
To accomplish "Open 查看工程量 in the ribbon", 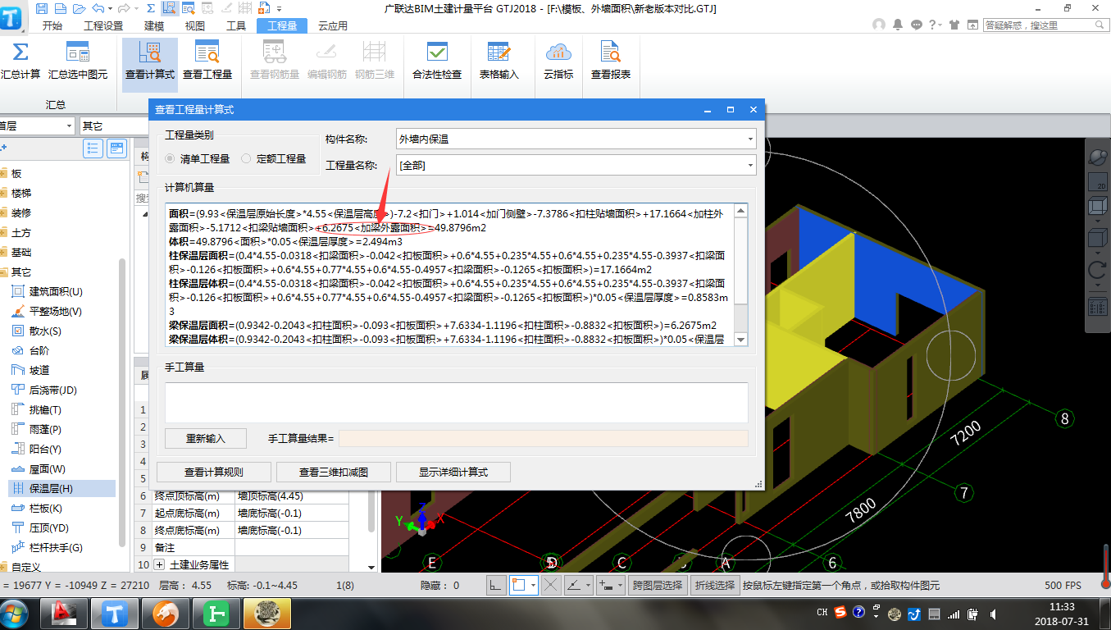I will (207, 61).
